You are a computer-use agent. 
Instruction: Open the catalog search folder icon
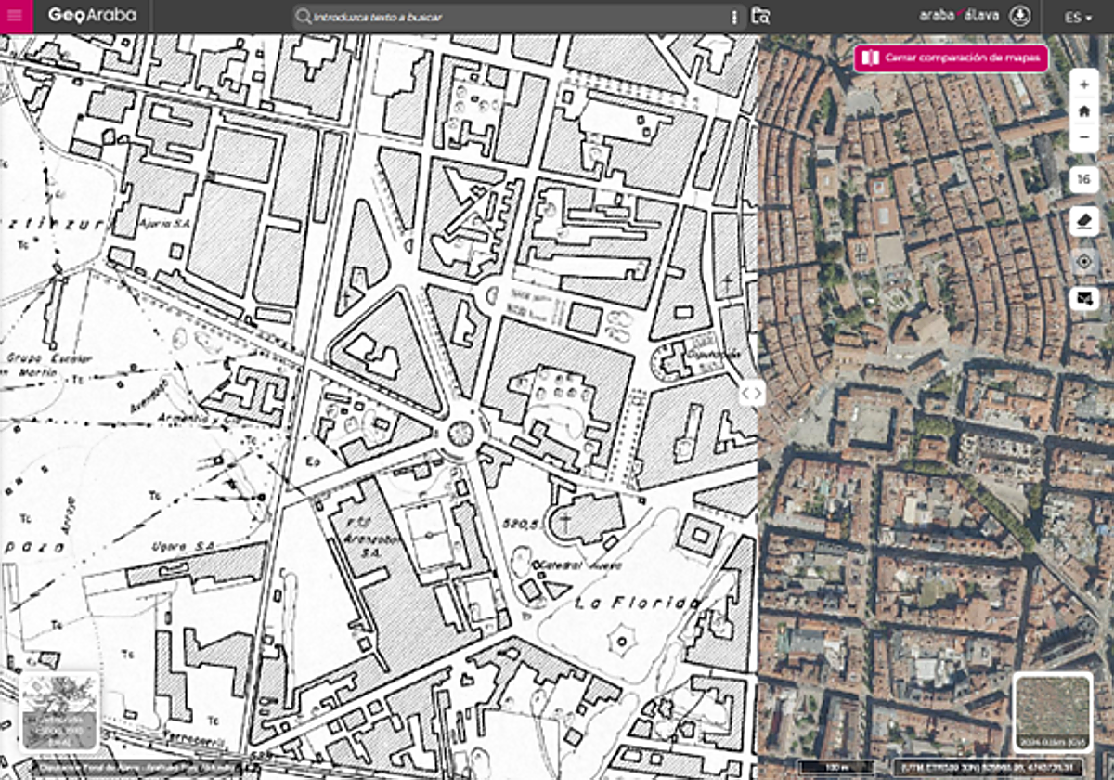click(x=760, y=16)
